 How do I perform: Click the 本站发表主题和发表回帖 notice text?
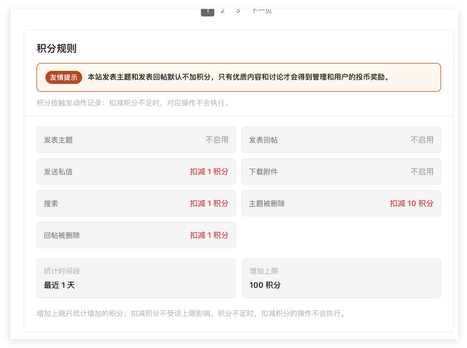tap(239, 77)
